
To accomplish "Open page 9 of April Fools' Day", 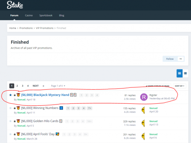I will [x=86, y=134].
